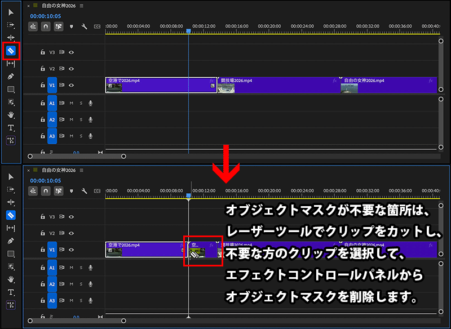
Task: Open upper sequence panel hamburger menu
Action: pos(82,6)
